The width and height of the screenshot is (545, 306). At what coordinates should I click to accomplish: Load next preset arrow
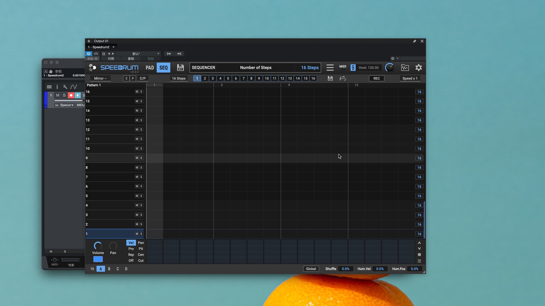click(113, 54)
